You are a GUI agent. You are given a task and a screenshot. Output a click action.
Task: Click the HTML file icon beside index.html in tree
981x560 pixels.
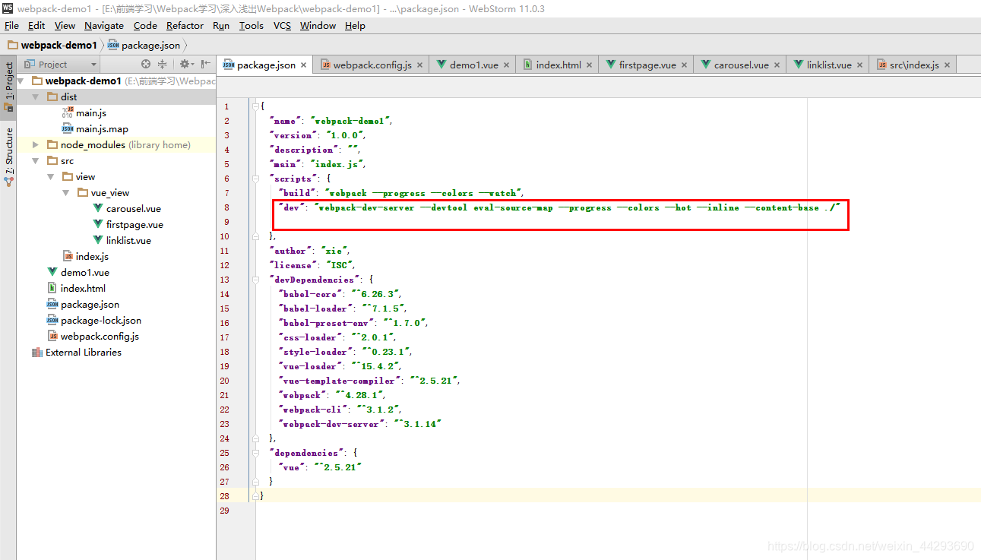tap(52, 288)
